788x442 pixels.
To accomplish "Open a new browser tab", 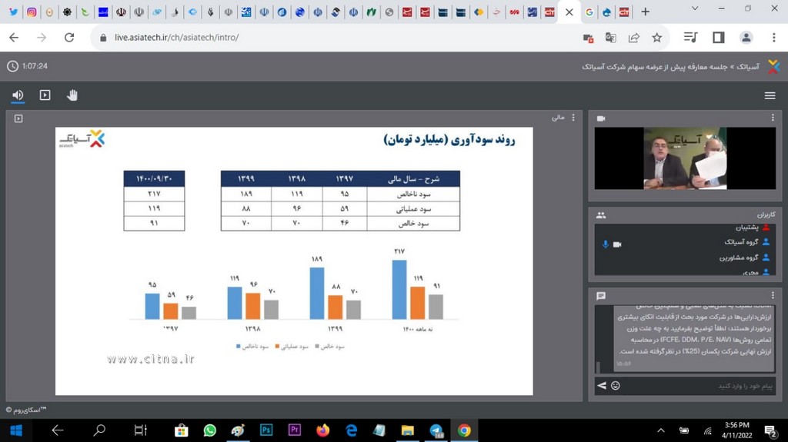I will point(645,12).
